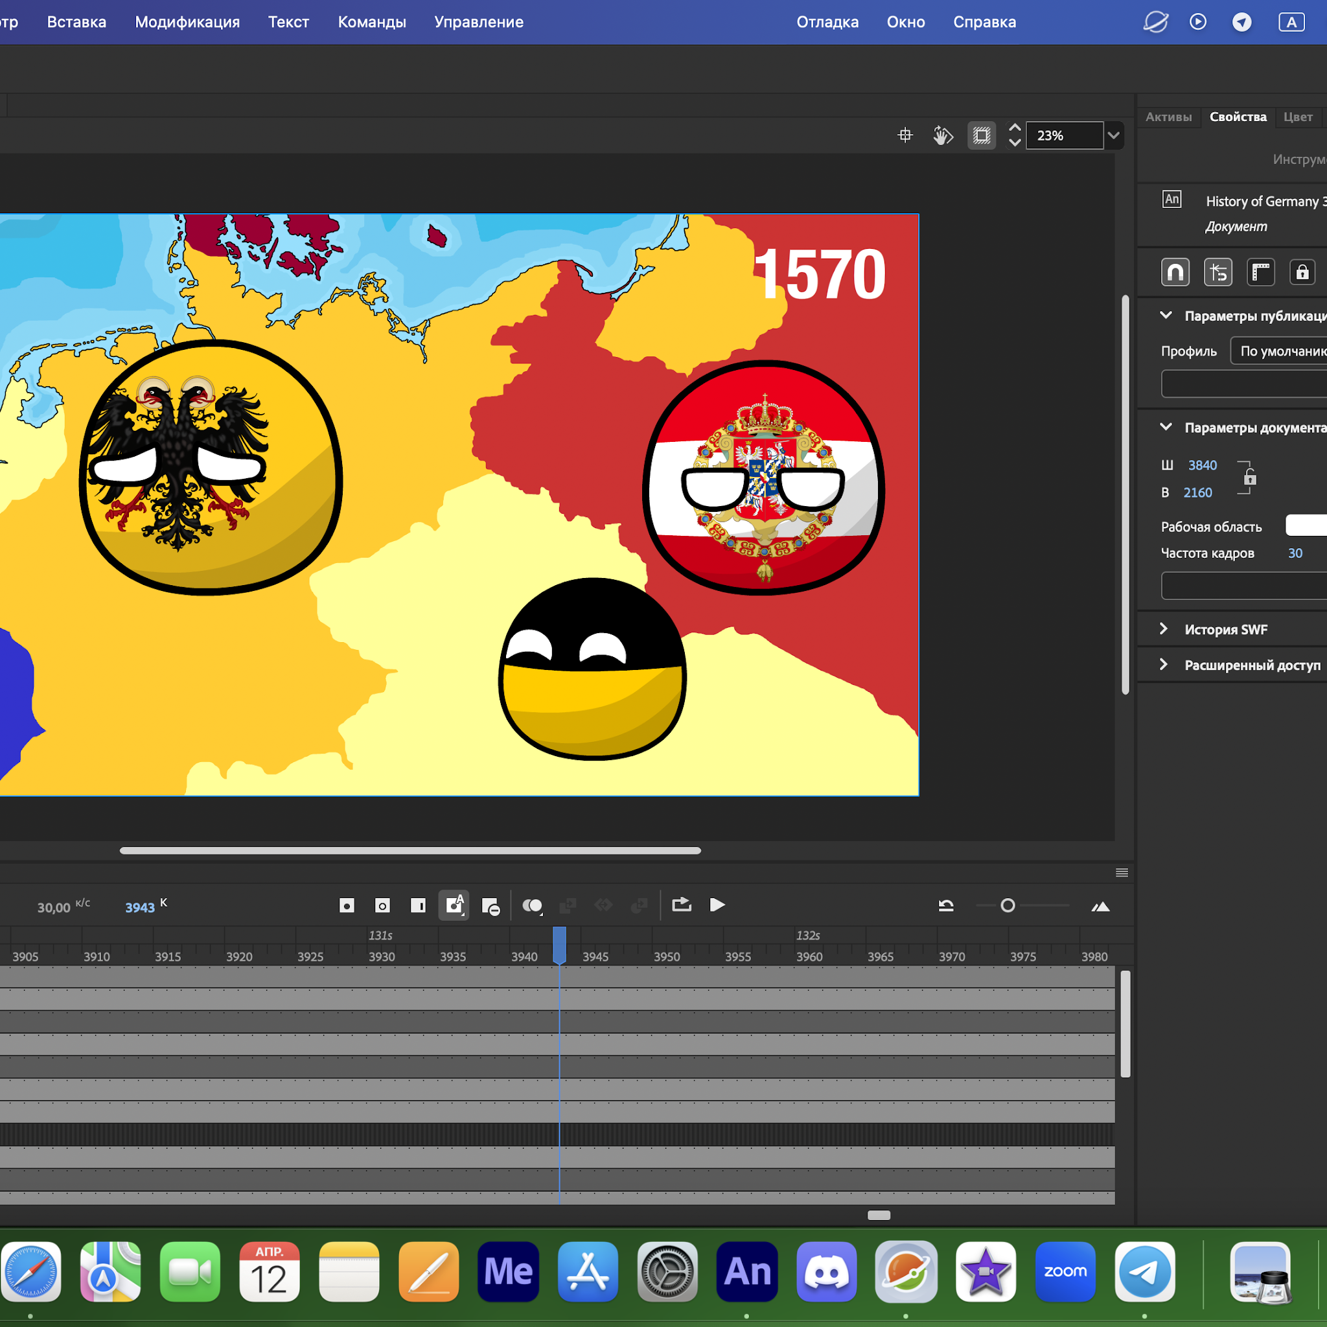This screenshot has width=1327, height=1327.
Task: Open the 23% zoom level dropdown
Action: [1113, 135]
